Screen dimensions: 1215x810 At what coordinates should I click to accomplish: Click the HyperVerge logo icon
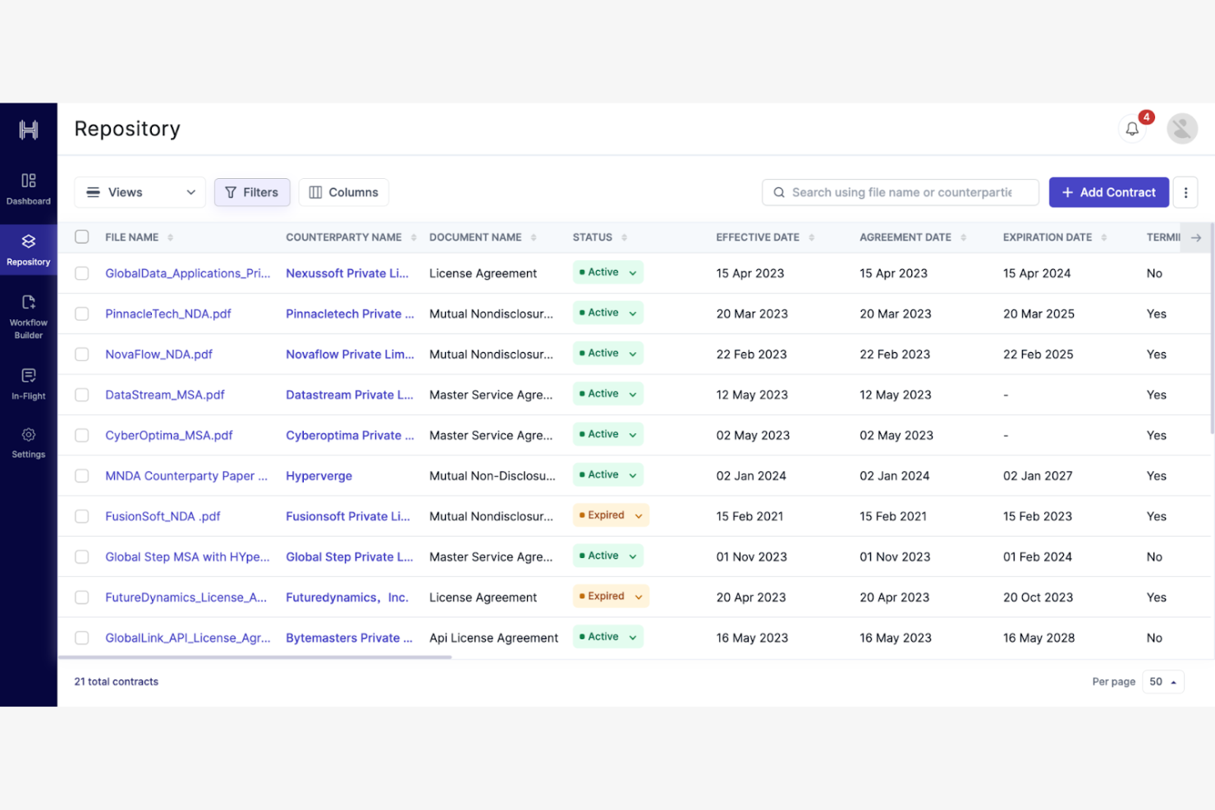point(29,130)
